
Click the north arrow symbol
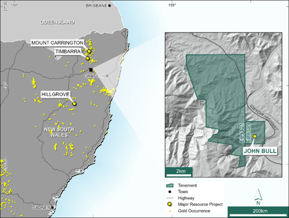(258, 197)
